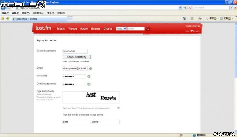Open the print options dropdown arrow
This screenshot has height=137, width=237.
pos(204,18)
